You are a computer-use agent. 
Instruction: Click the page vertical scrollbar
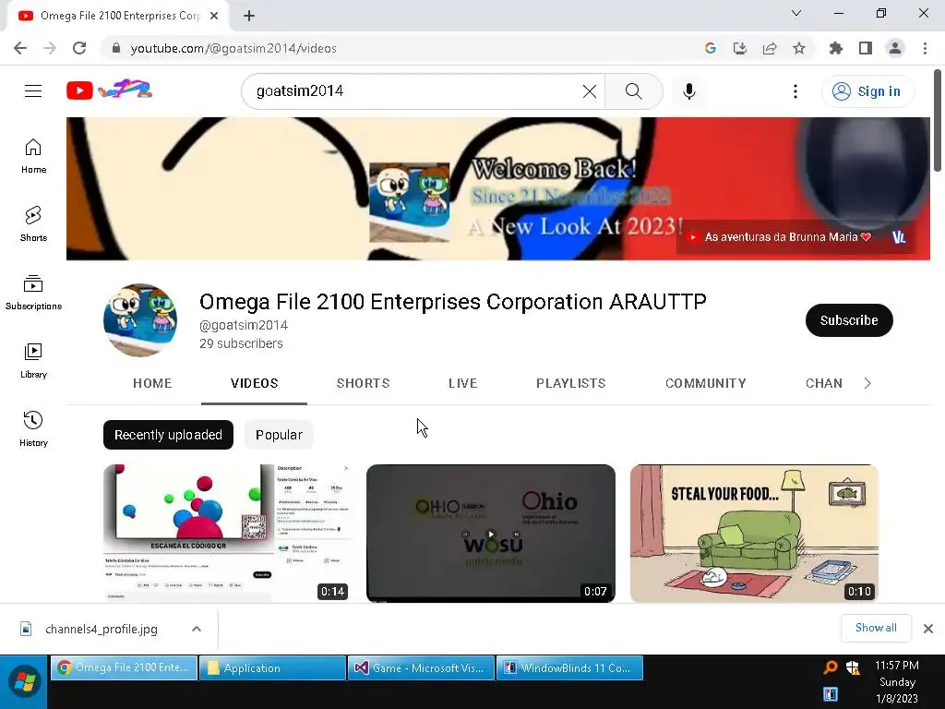pos(938,121)
